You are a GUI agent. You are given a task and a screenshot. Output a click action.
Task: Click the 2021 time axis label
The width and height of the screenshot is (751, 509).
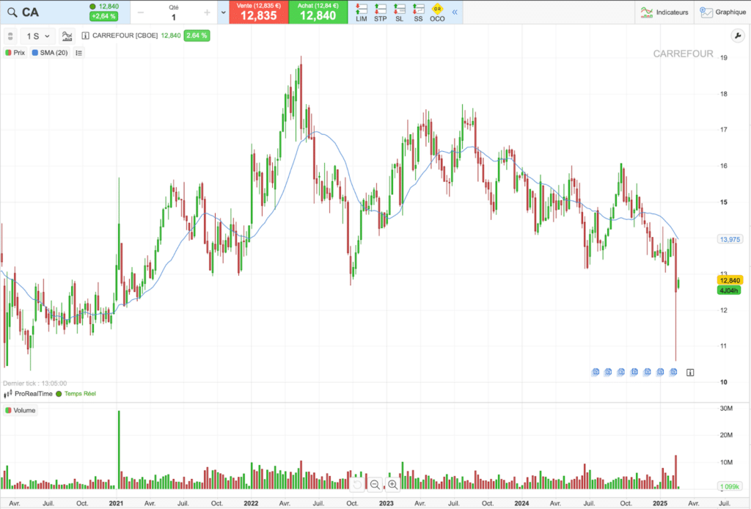tap(116, 503)
